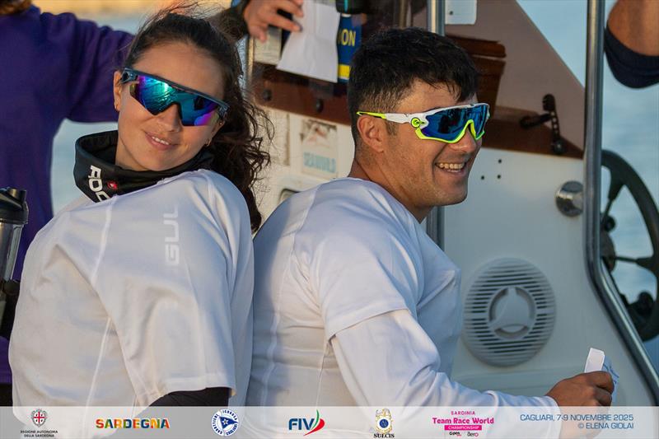Click the Regione Autonoma della Sardegna crest logo
Image resolution: width=659 pixels, height=439 pixels.
[x=39, y=423]
